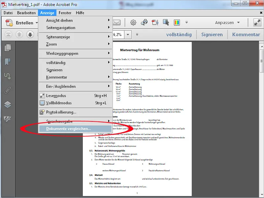
Task: Go to previous page with up arrow
Action: [19, 35]
